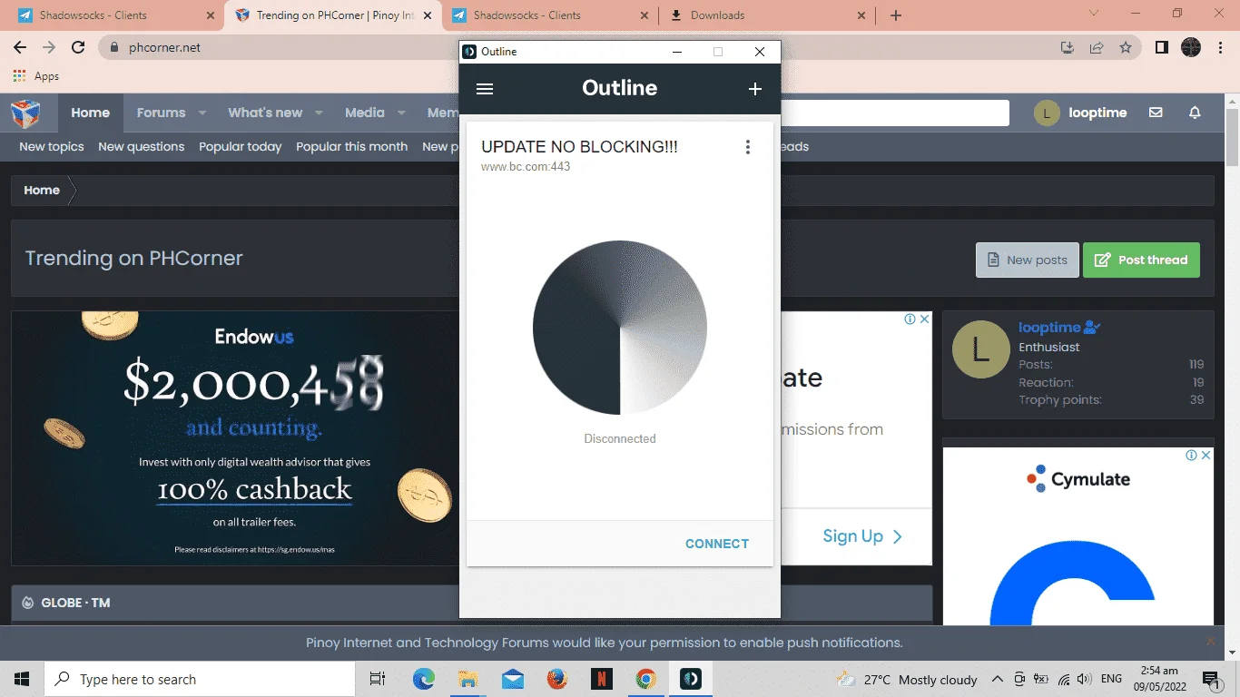Dismiss the push notification banner
The height and width of the screenshot is (697, 1240).
coord(1210,642)
